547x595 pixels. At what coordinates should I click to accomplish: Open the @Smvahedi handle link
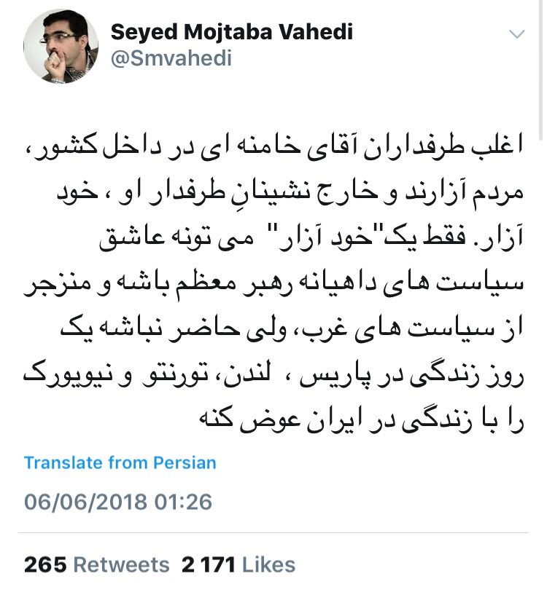(x=171, y=58)
